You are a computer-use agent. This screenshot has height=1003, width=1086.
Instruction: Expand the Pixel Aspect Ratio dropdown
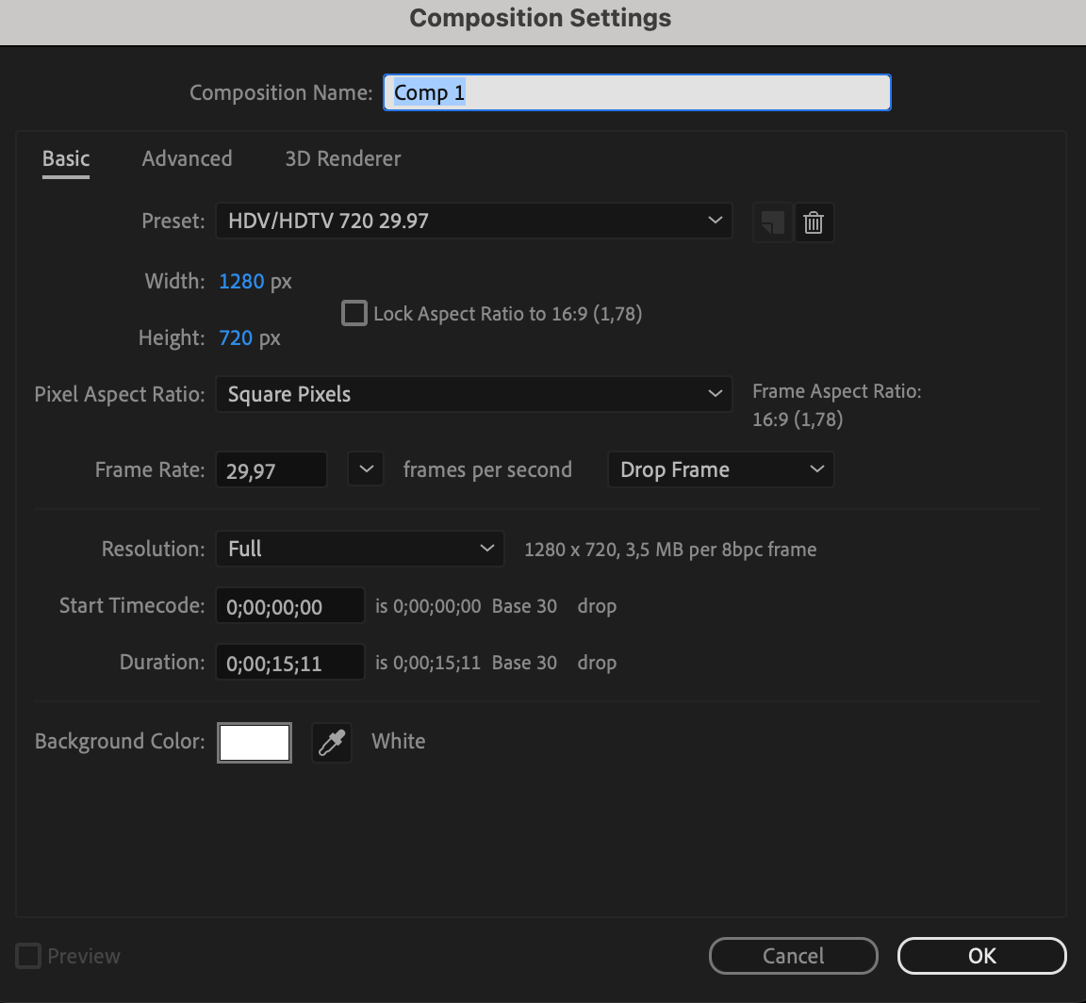(x=473, y=394)
